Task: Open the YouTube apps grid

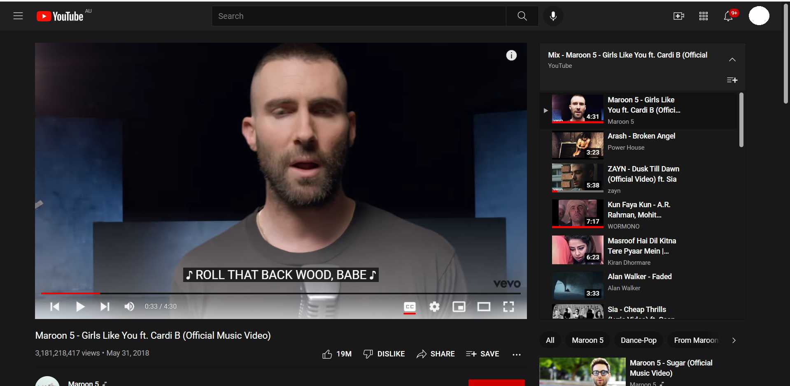Action: (x=703, y=16)
